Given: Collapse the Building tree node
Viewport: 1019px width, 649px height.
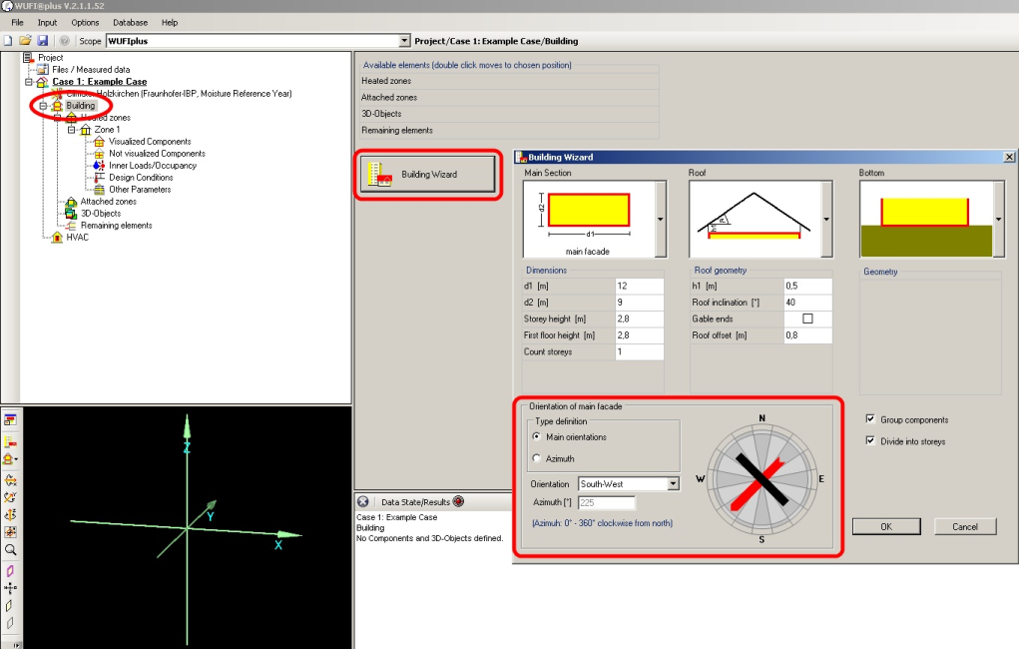Looking at the screenshot, I should tap(43, 106).
